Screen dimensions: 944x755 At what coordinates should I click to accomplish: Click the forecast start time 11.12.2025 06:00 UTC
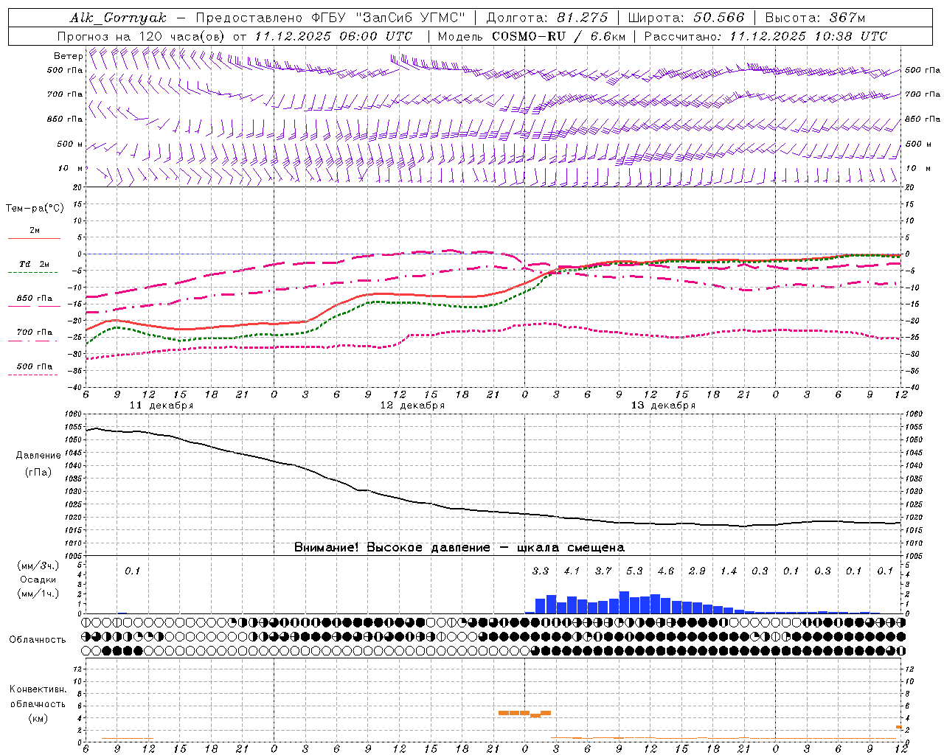334,36
